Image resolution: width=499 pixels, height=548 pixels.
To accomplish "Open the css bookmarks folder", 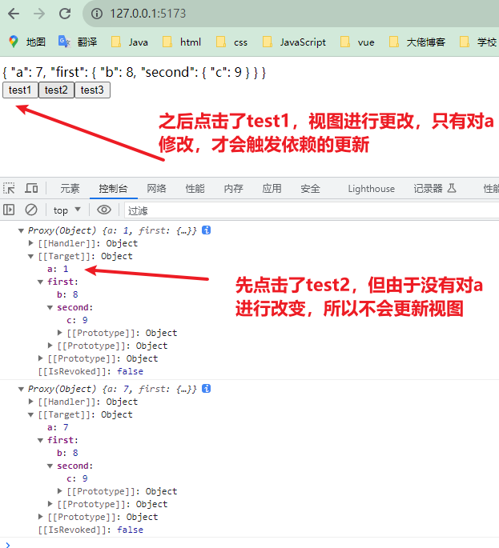I will (x=231, y=42).
